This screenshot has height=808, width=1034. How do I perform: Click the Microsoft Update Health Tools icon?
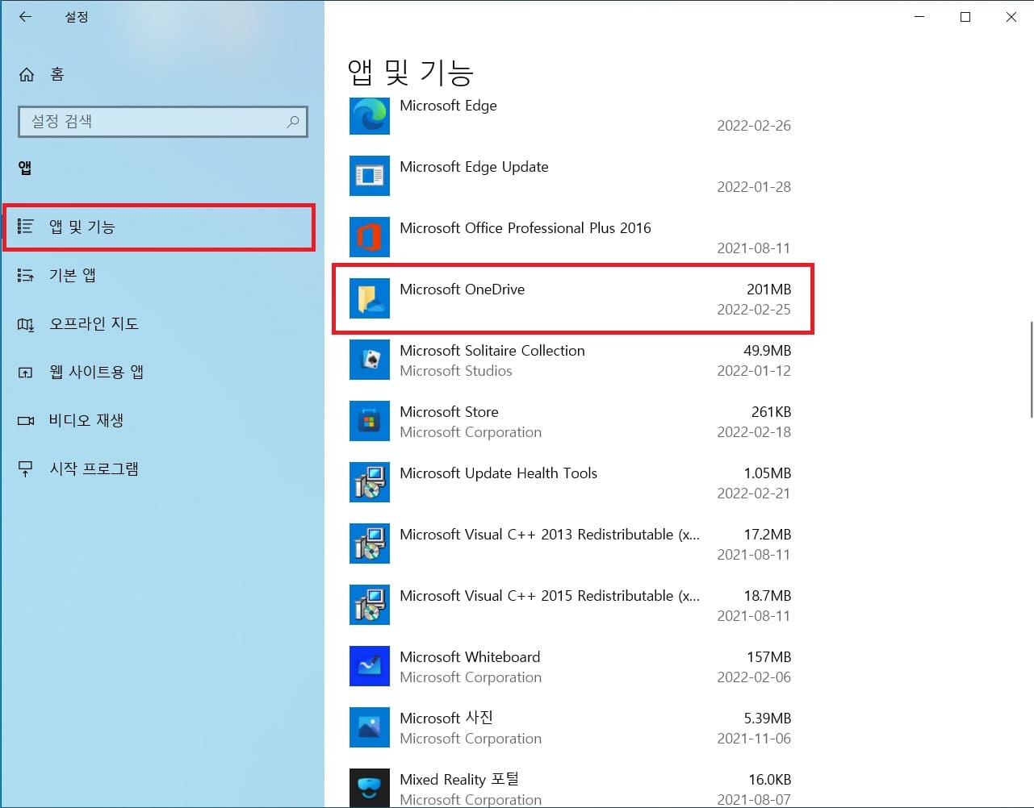click(370, 482)
